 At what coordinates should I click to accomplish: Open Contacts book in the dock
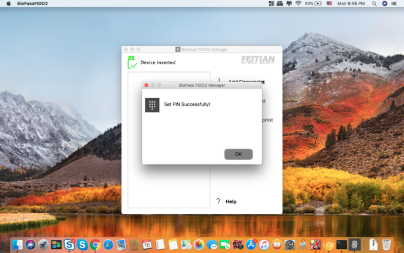click(134, 244)
